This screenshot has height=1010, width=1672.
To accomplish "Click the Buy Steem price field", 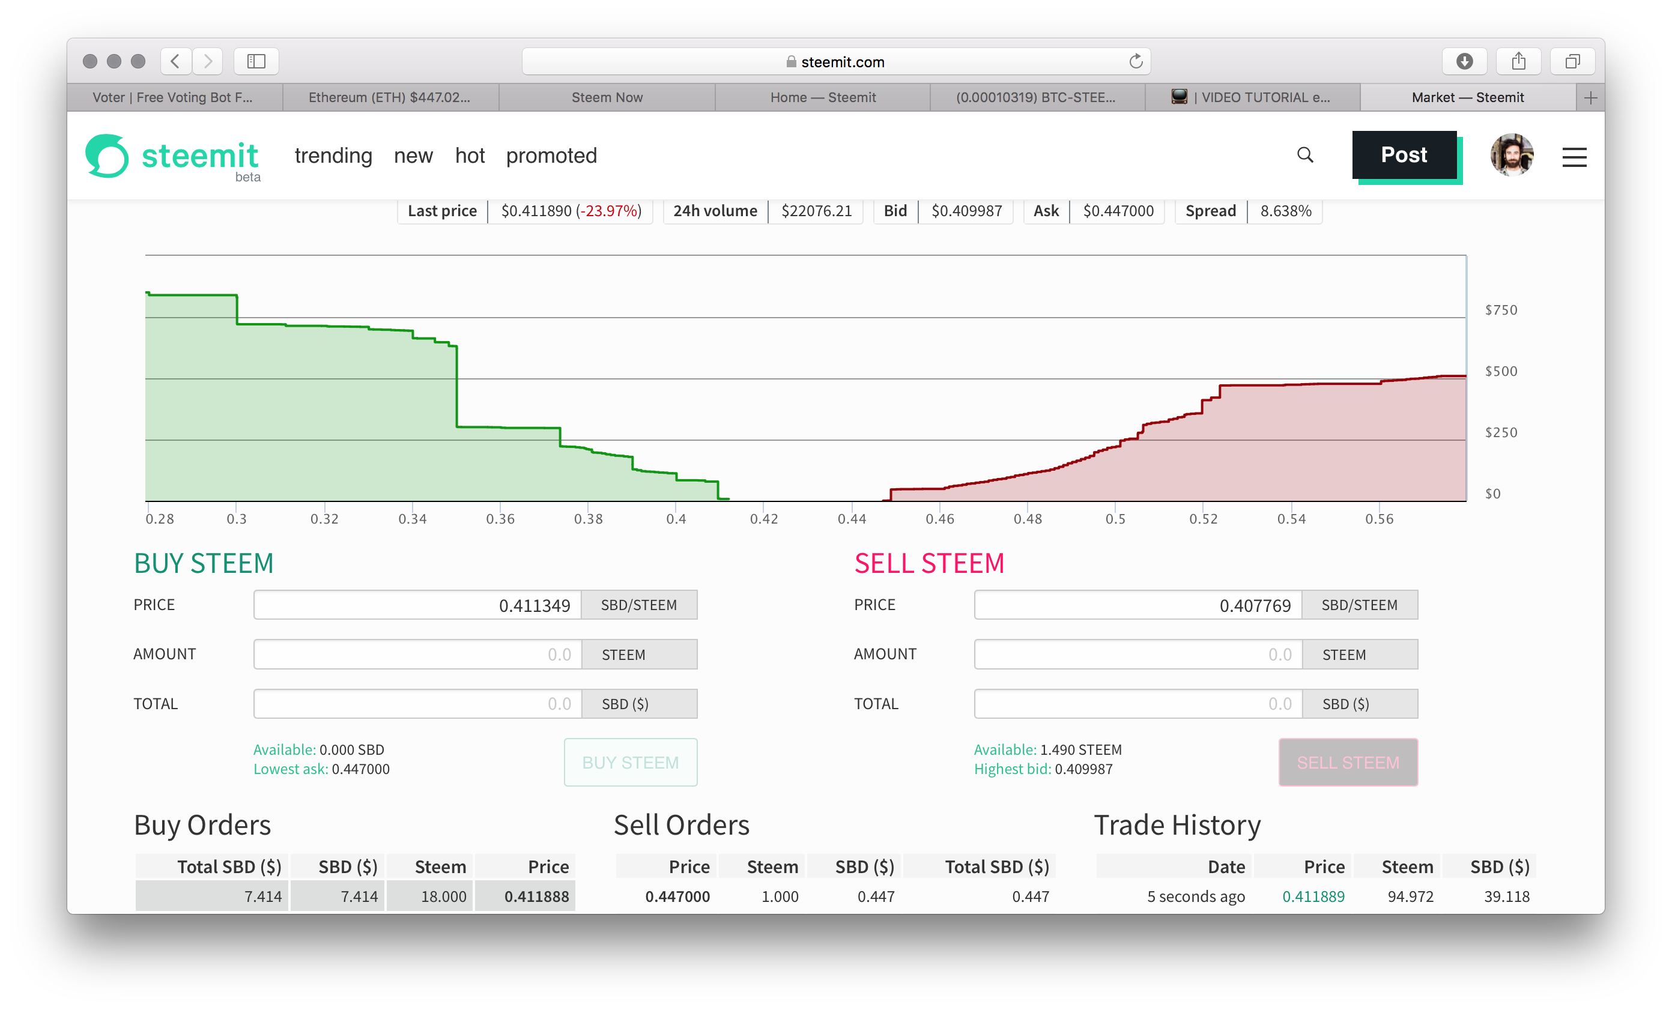I will point(417,605).
